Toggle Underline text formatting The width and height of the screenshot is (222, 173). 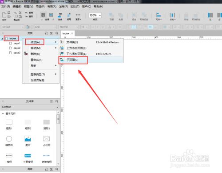pyautogui.click(x=103, y=27)
